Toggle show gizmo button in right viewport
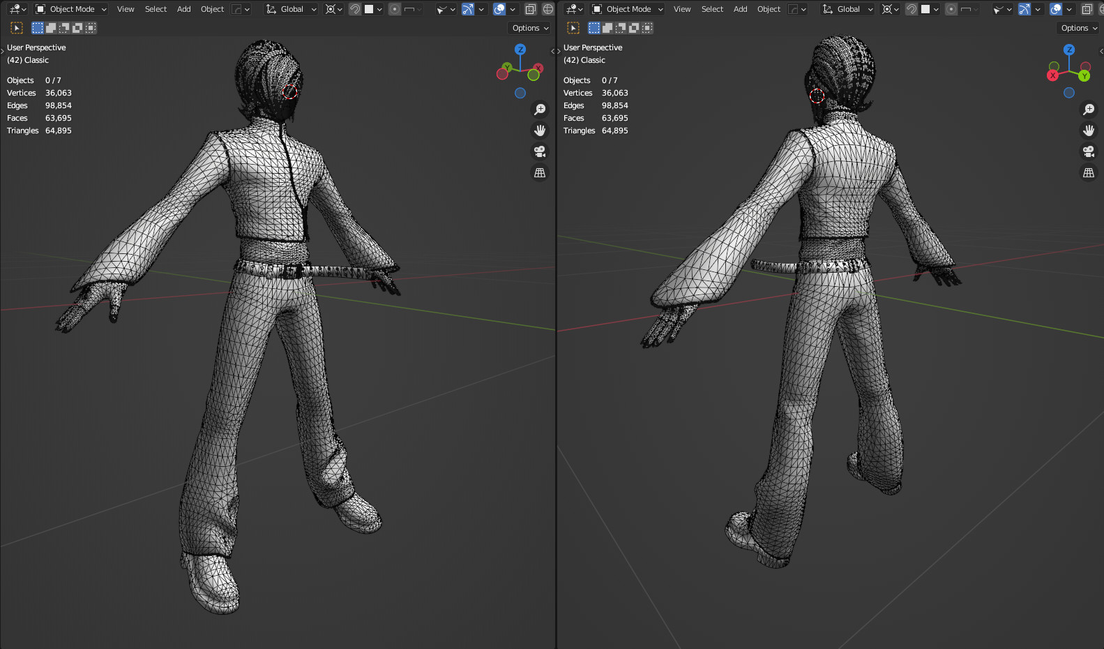Image resolution: width=1104 pixels, height=649 pixels. click(x=1024, y=9)
